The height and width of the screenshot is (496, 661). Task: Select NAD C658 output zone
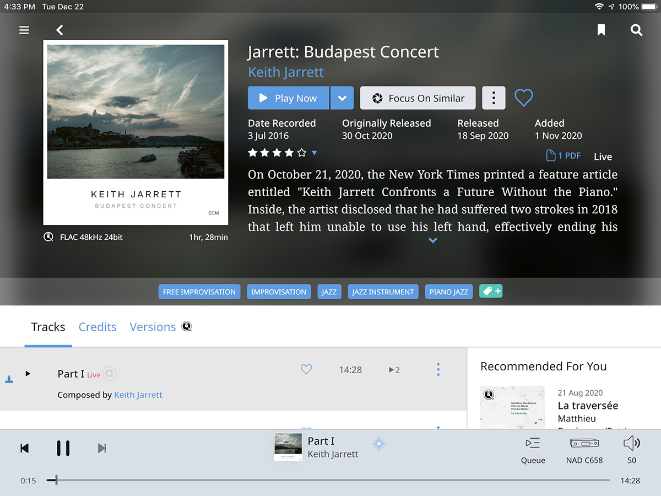[584, 450]
